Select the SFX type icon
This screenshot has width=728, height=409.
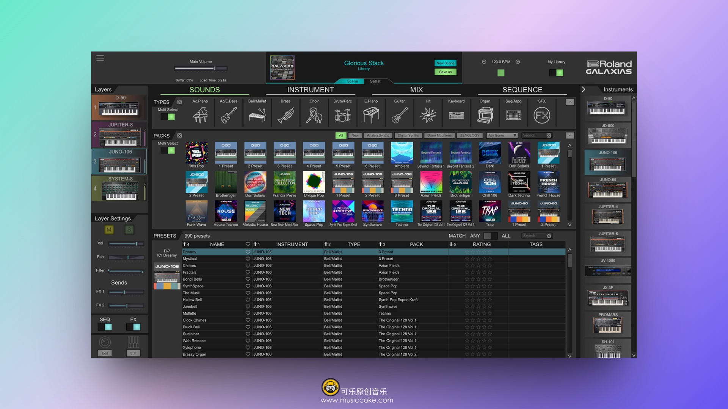tap(541, 115)
